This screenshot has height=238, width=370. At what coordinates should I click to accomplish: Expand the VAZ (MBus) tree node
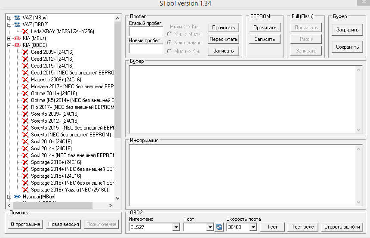tap(9, 18)
